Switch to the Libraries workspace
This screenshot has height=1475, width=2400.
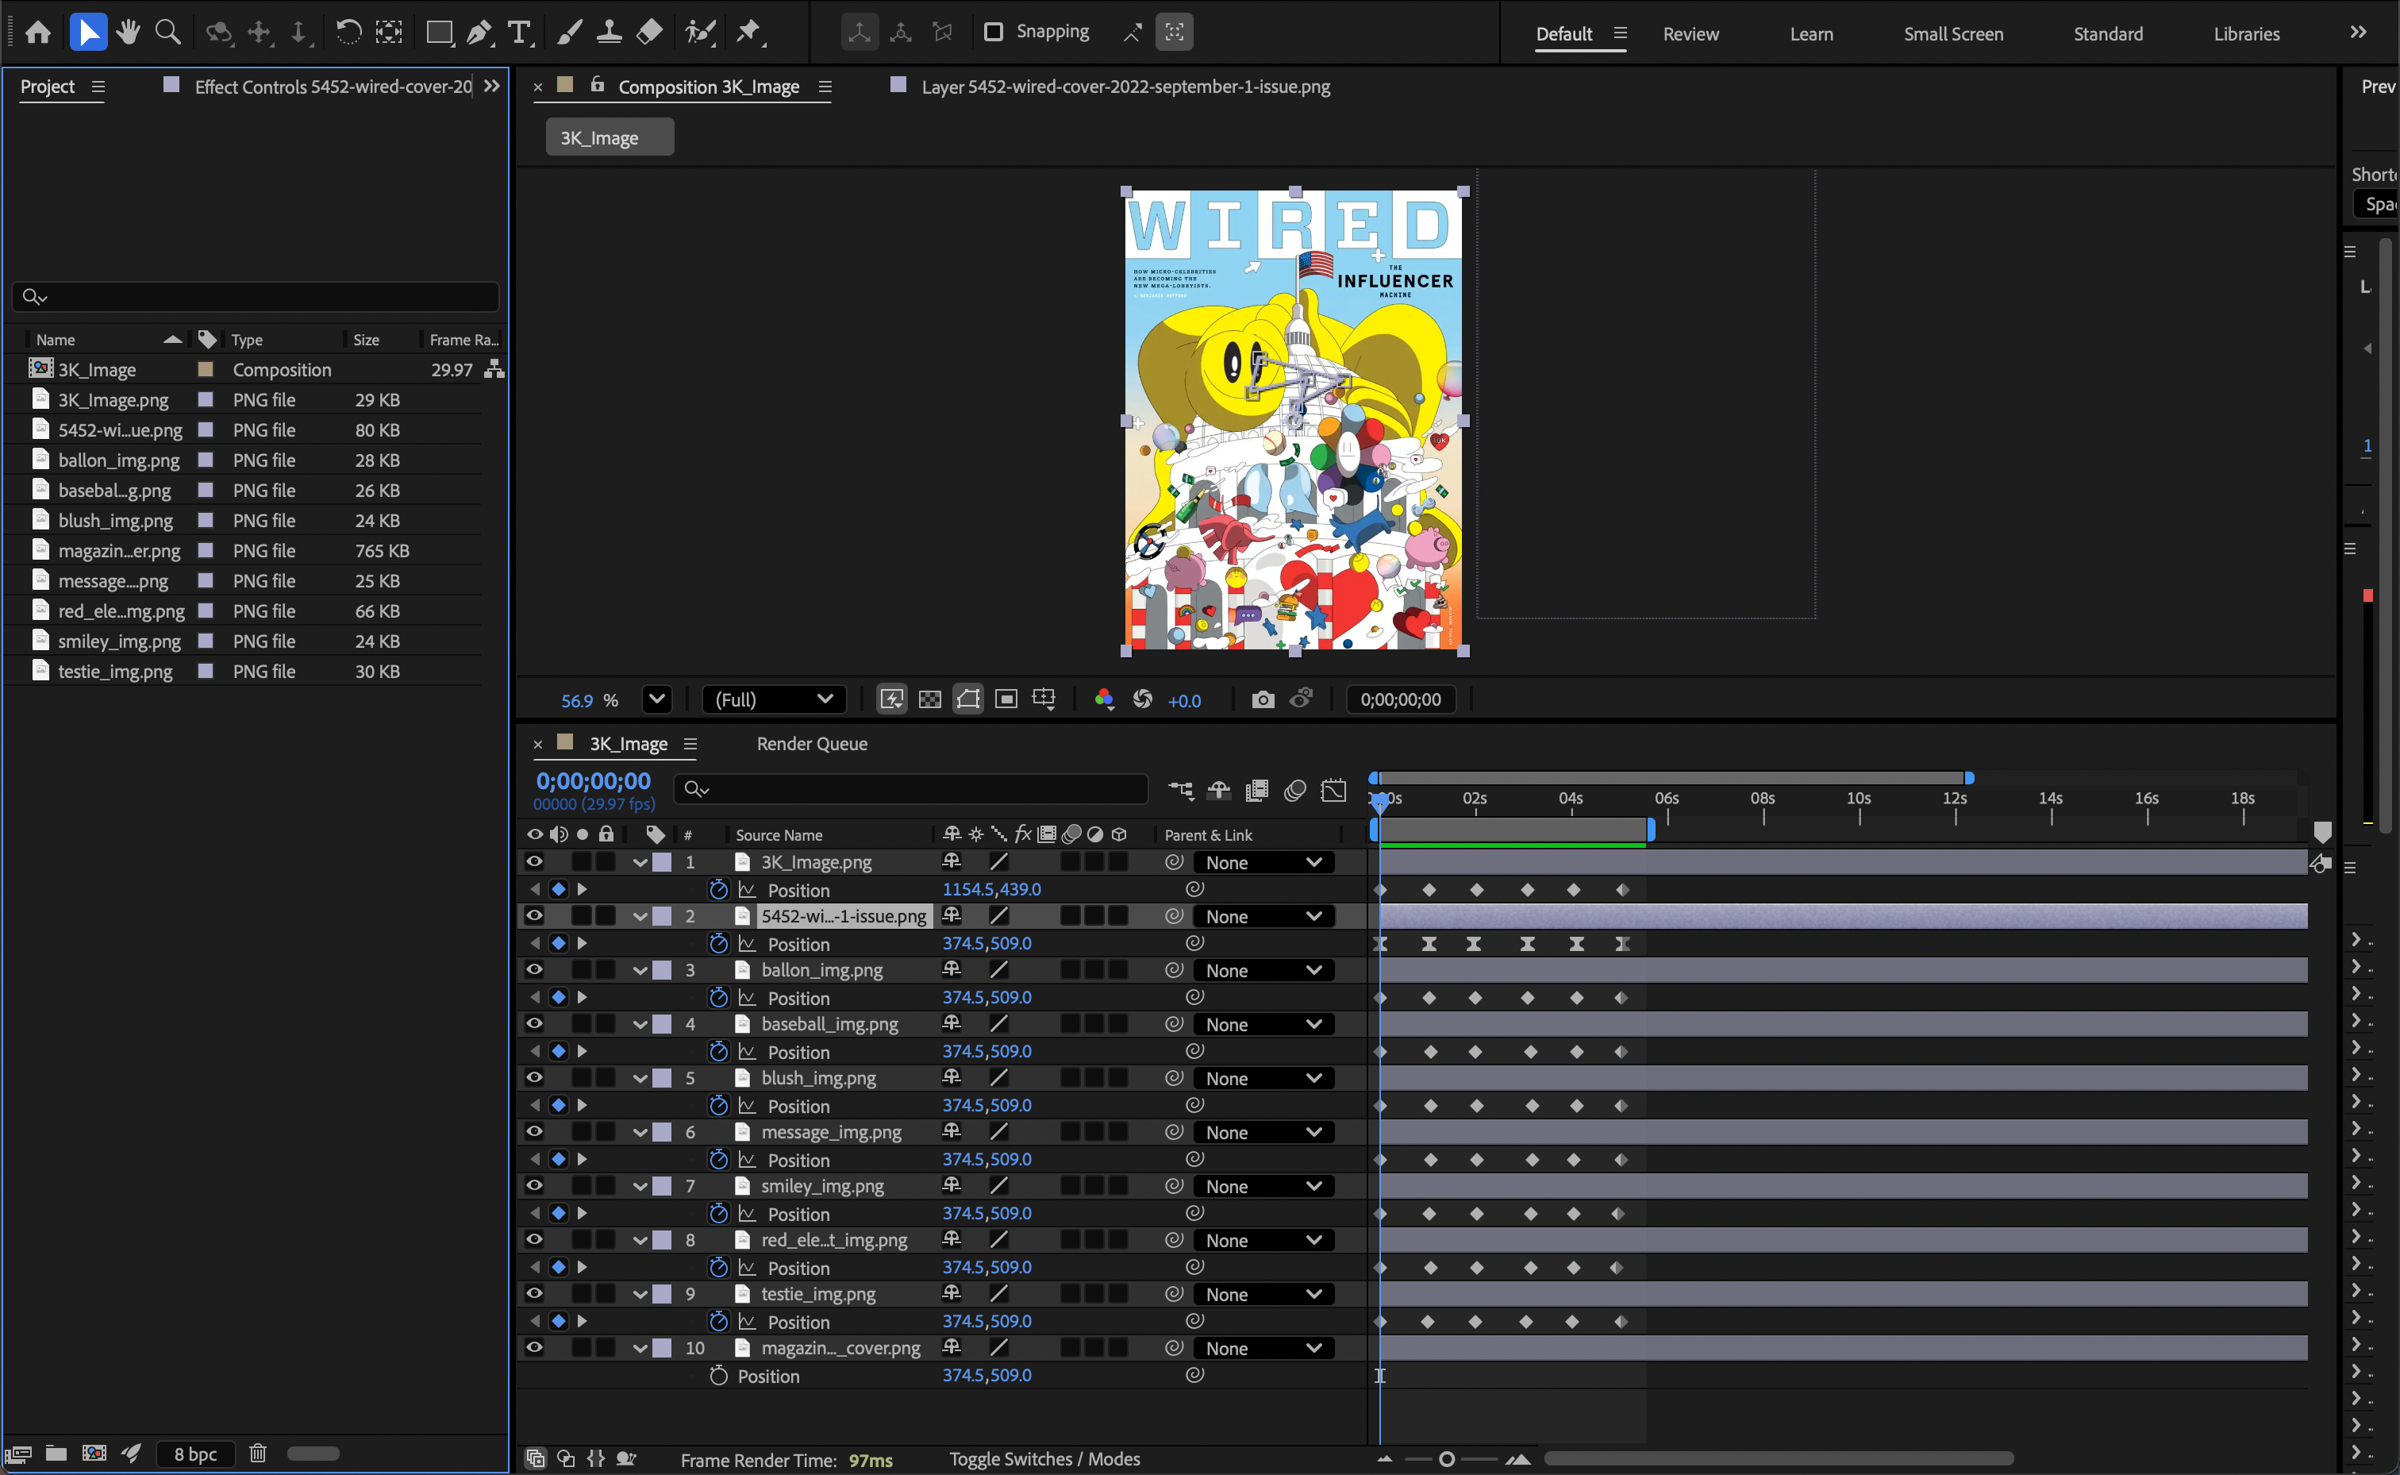(x=2247, y=34)
